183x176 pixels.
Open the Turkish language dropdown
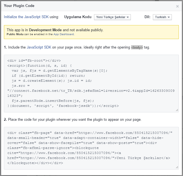162,17
